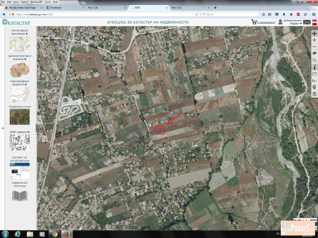Viewport: 318px width, 238px height.
Task: Open the shopping cart icon
Action: click(x=254, y=22)
